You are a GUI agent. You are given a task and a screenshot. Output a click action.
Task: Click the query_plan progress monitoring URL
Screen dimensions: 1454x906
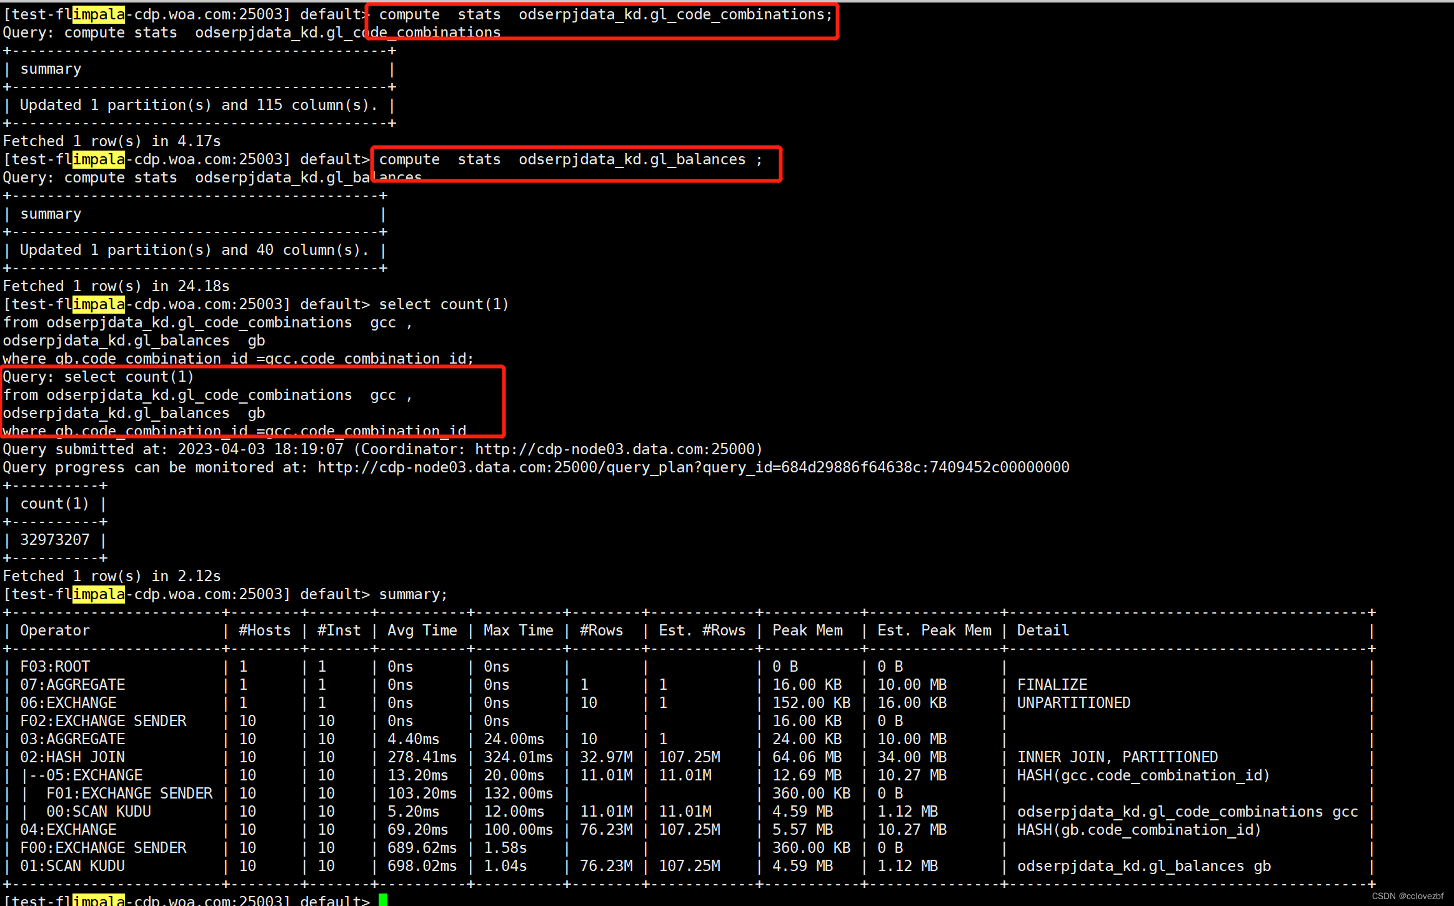click(693, 467)
